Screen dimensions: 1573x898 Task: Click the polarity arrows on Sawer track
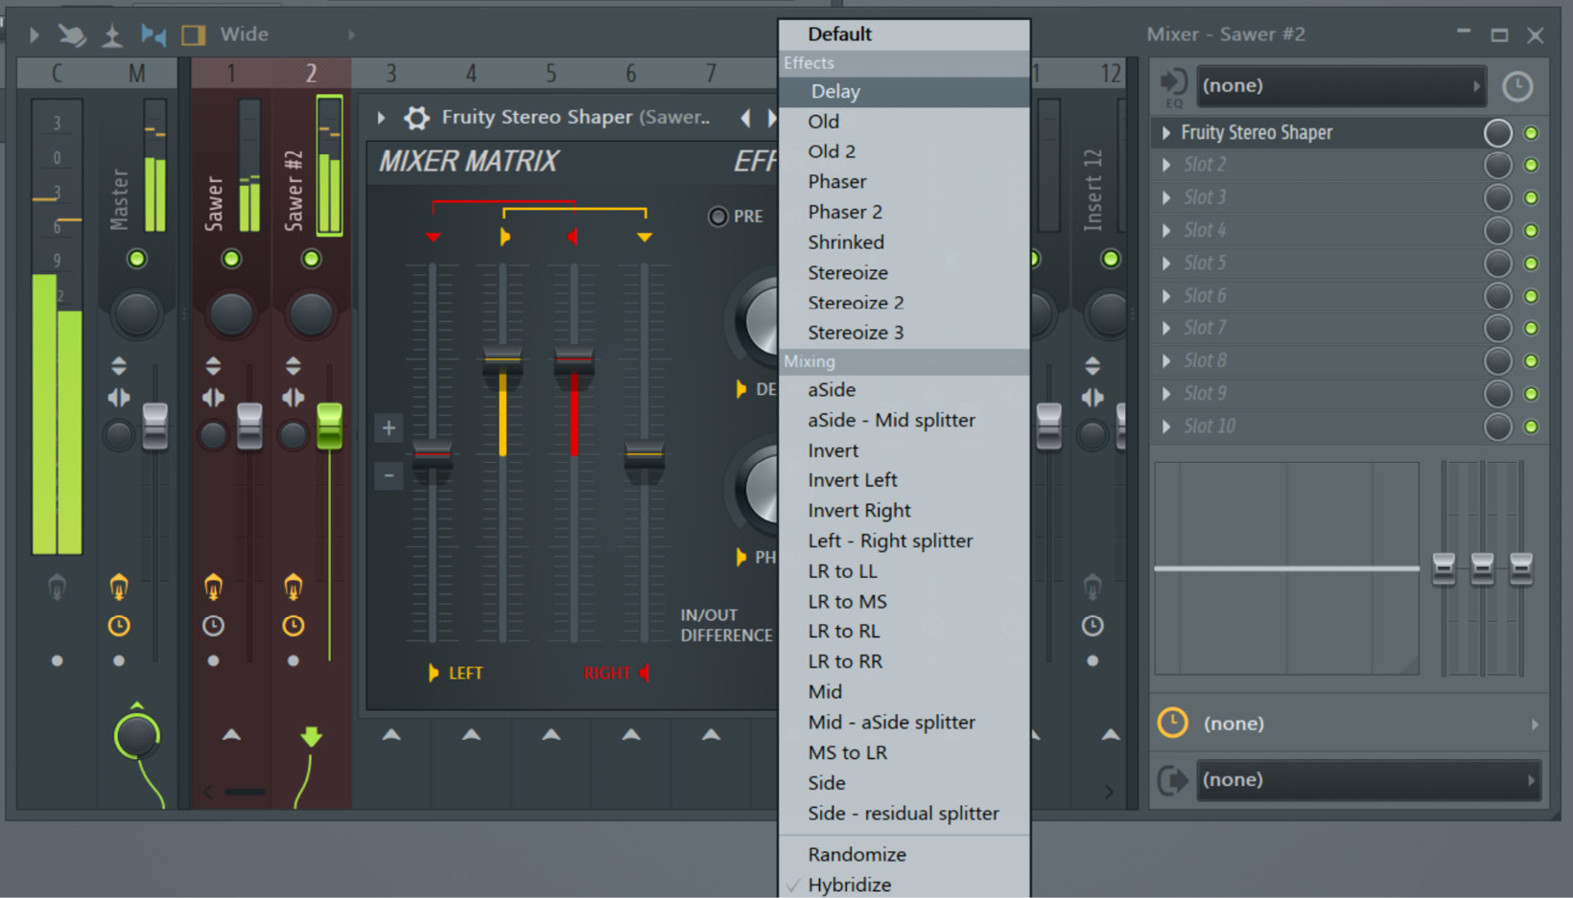pyautogui.click(x=213, y=365)
